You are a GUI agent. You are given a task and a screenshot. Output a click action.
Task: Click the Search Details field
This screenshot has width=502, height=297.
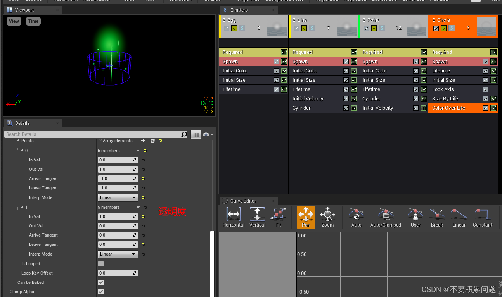(93, 134)
